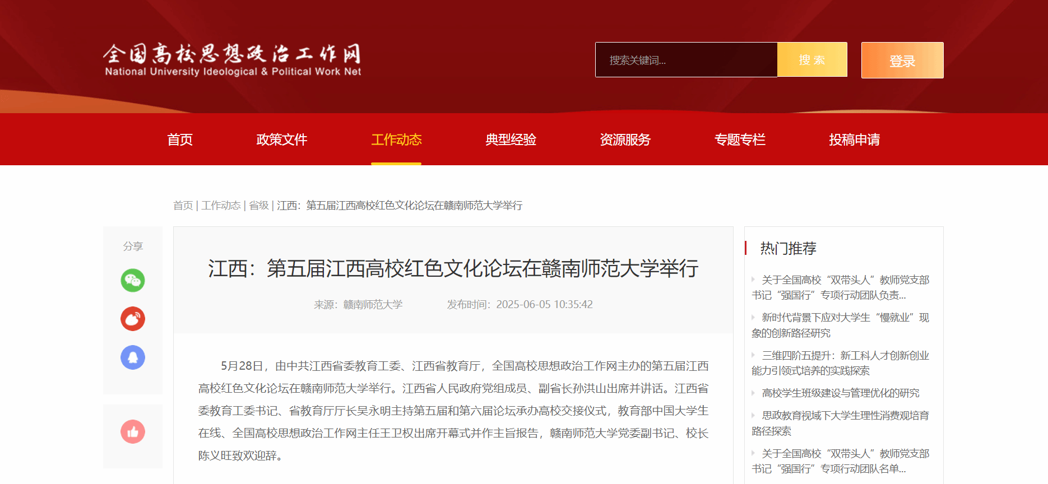Open the 典型经验 navigation item
This screenshot has height=484, width=1048.
point(511,139)
